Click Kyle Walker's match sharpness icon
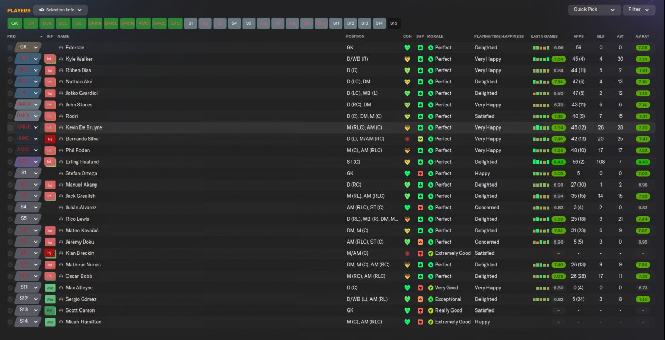The width and height of the screenshot is (665, 340). [420, 59]
